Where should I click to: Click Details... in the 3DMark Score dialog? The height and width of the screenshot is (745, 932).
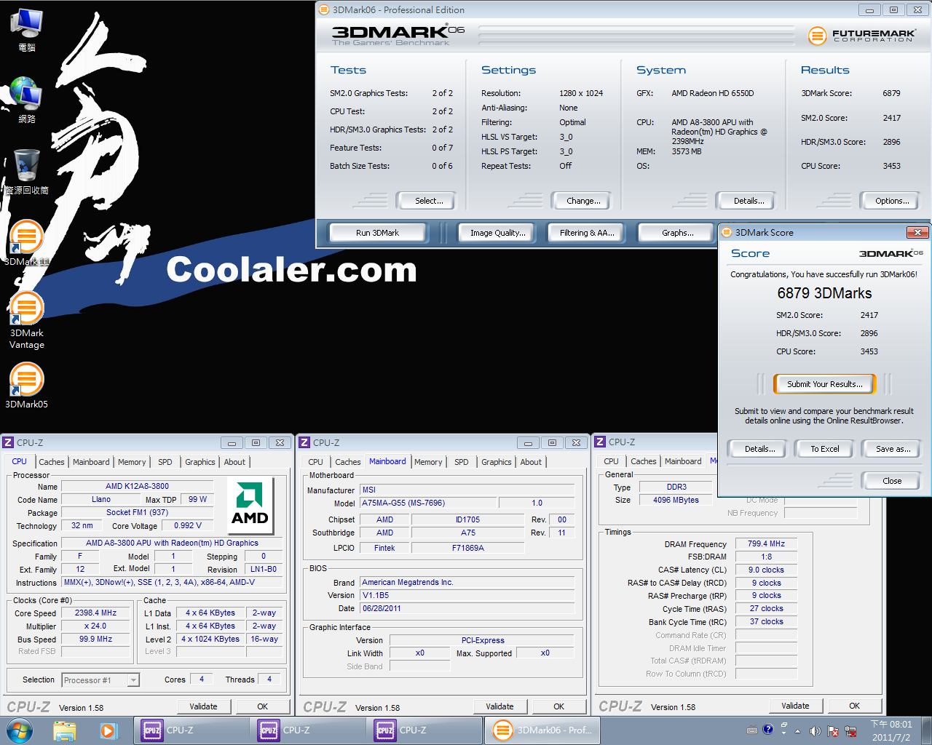coord(757,449)
